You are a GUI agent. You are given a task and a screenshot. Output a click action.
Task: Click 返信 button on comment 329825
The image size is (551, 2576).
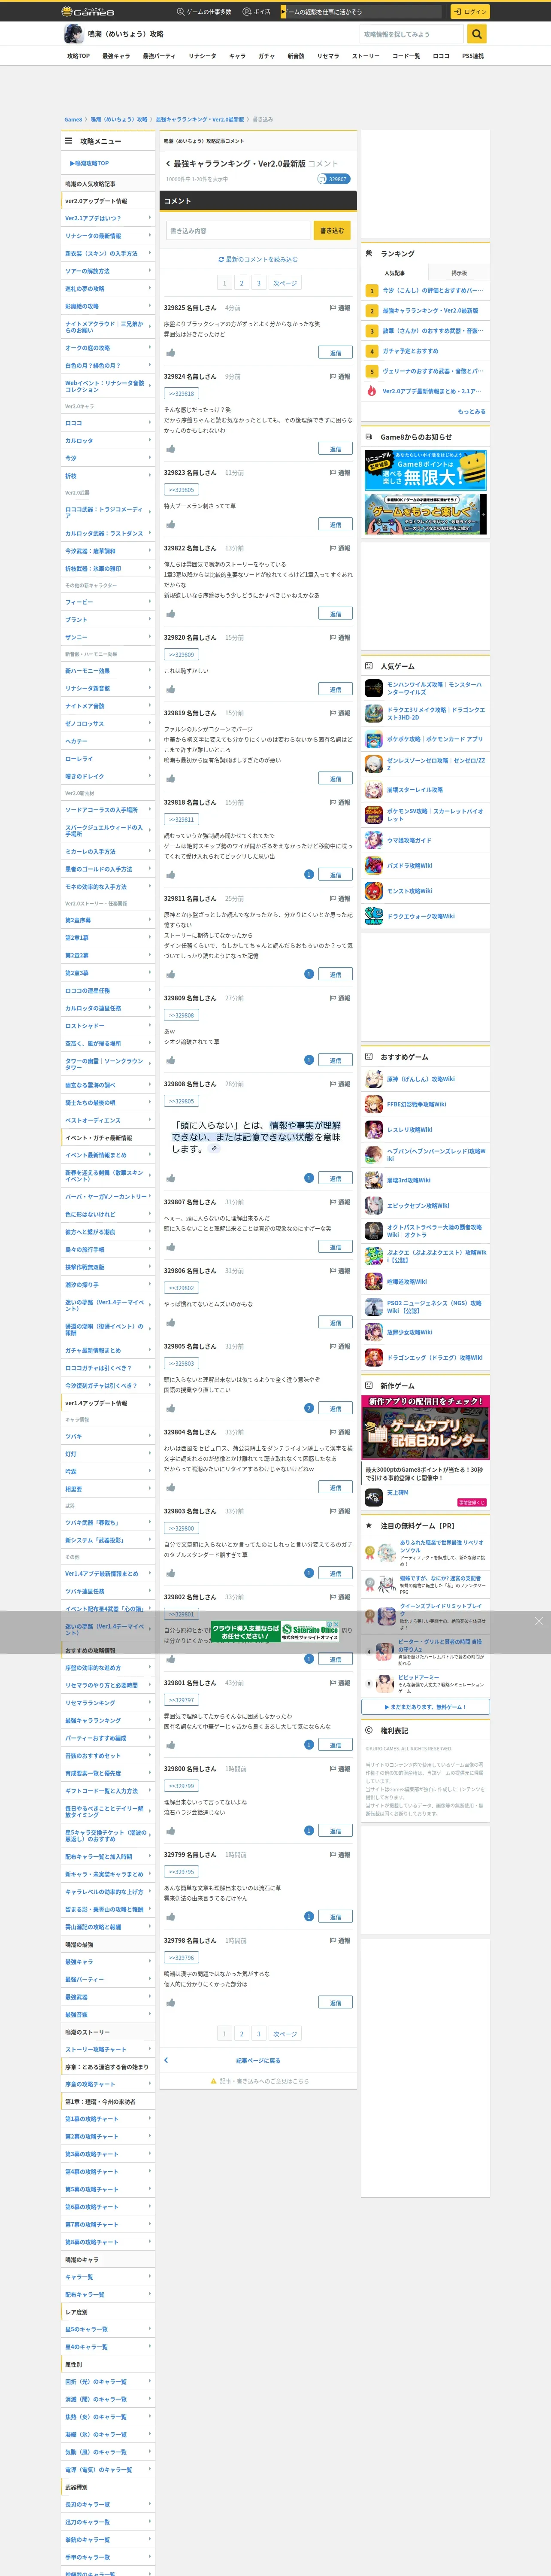pos(335,352)
